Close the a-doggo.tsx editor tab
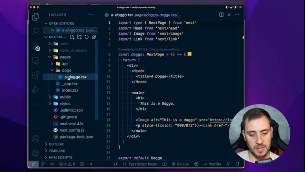 [229, 15]
